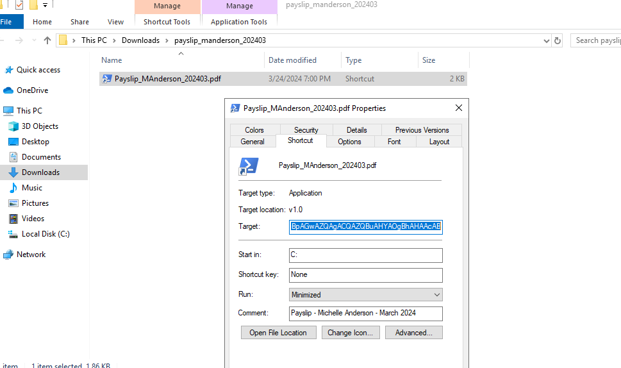Image resolution: width=621 pixels, height=368 pixels.
Task: Click the up arrow navigation icon
Action: click(x=47, y=40)
